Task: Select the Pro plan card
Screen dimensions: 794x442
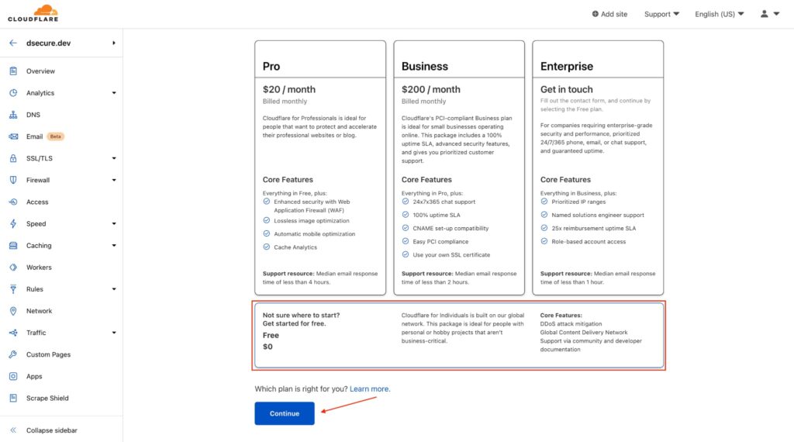Action: (320, 167)
